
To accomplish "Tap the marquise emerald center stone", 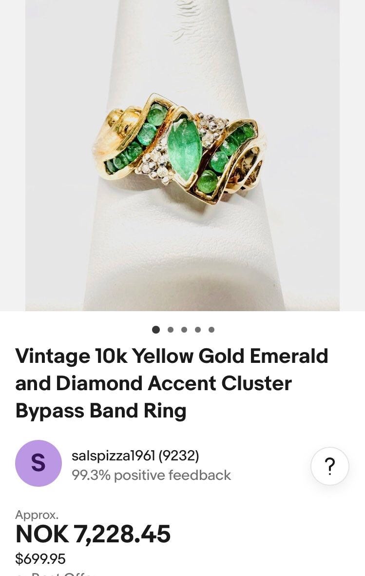I will pyautogui.click(x=184, y=148).
